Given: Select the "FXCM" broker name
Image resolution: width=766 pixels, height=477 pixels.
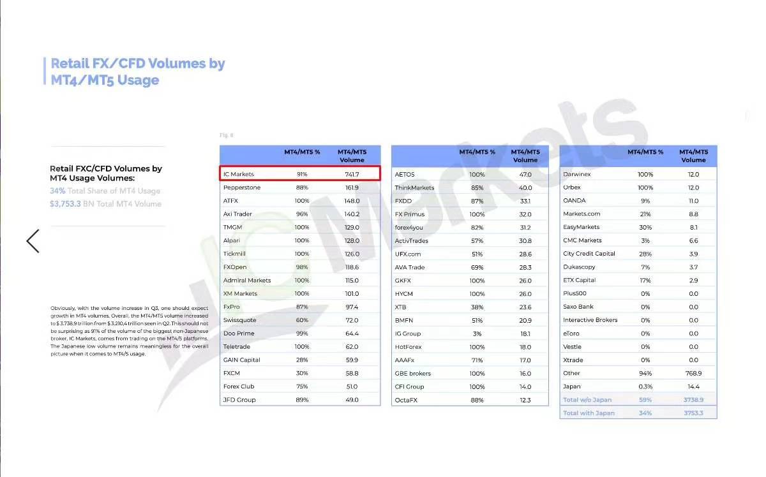Looking at the screenshot, I should click(232, 374).
